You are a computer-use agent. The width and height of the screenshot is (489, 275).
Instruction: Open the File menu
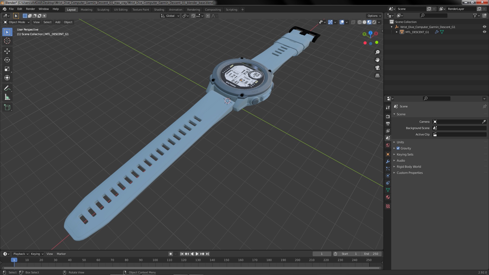[11, 9]
